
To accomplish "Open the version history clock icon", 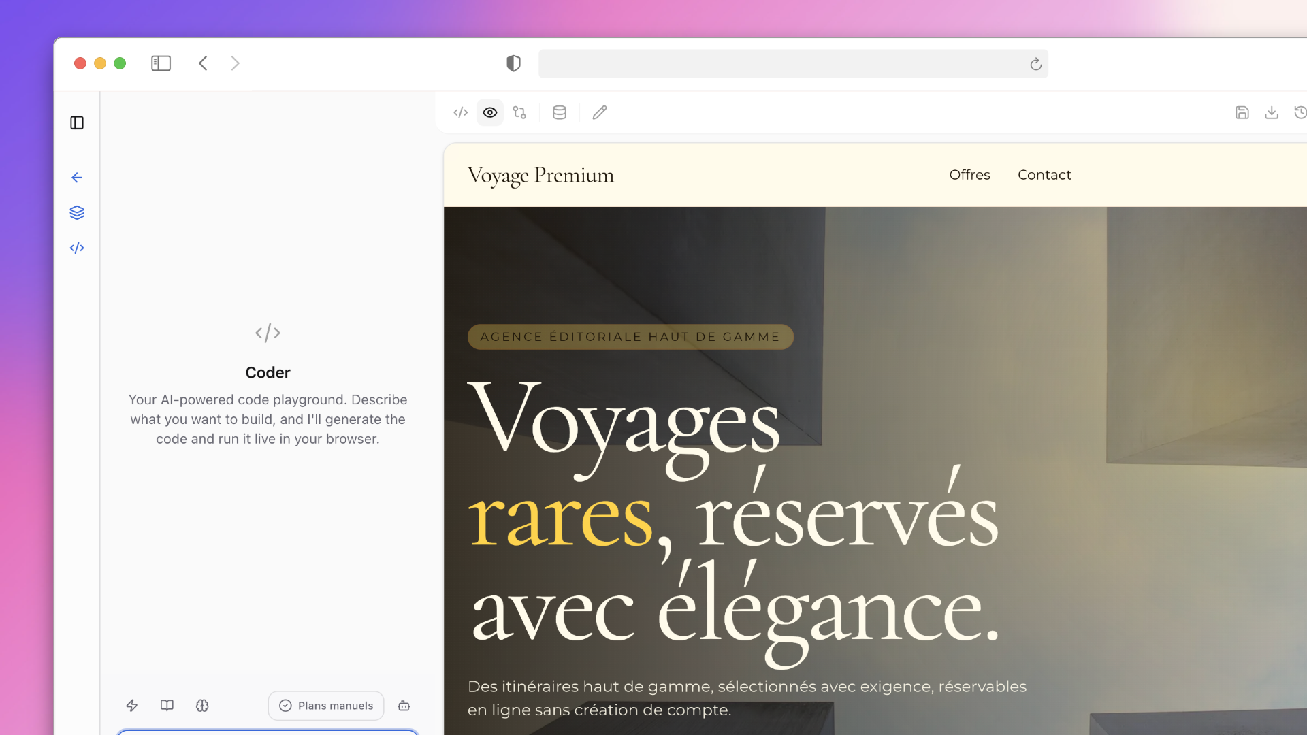I will 1300,112.
